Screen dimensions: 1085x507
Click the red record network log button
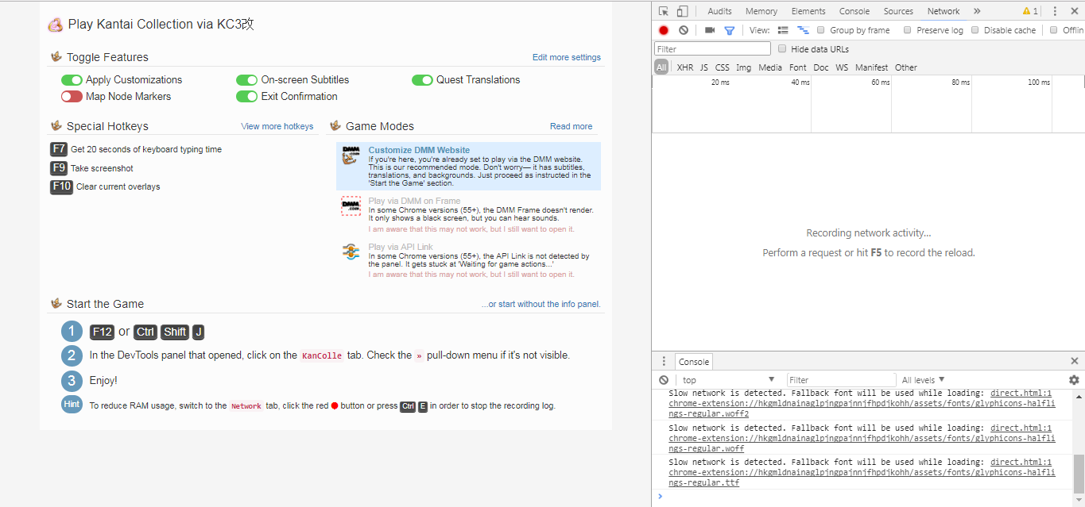click(x=663, y=29)
